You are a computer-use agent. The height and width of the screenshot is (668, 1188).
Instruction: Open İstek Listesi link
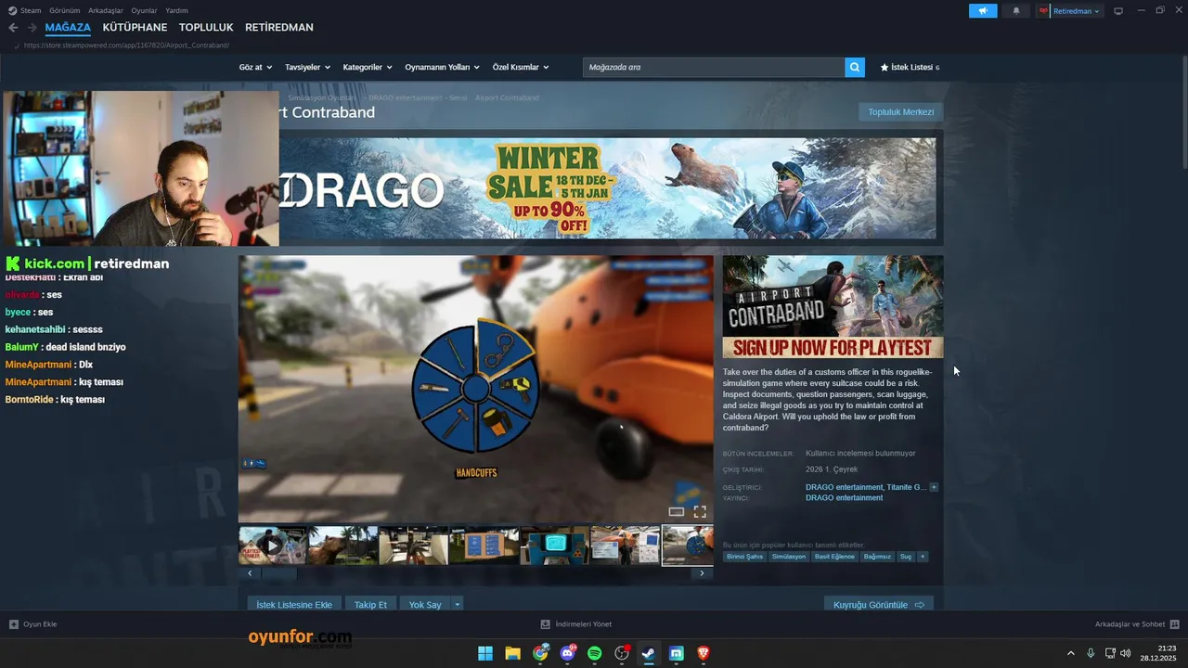[910, 67]
